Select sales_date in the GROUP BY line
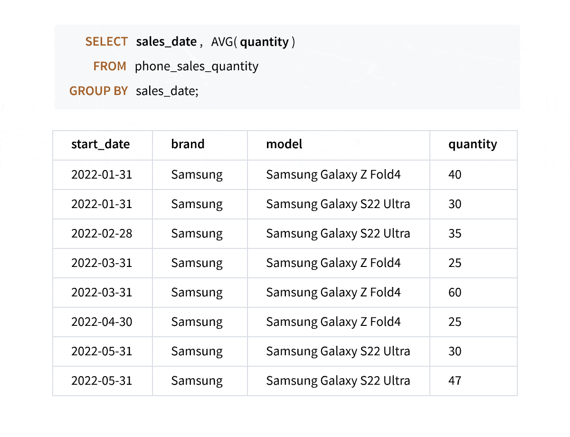Viewport: 570px width, 437px height. (x=167, y=91)
